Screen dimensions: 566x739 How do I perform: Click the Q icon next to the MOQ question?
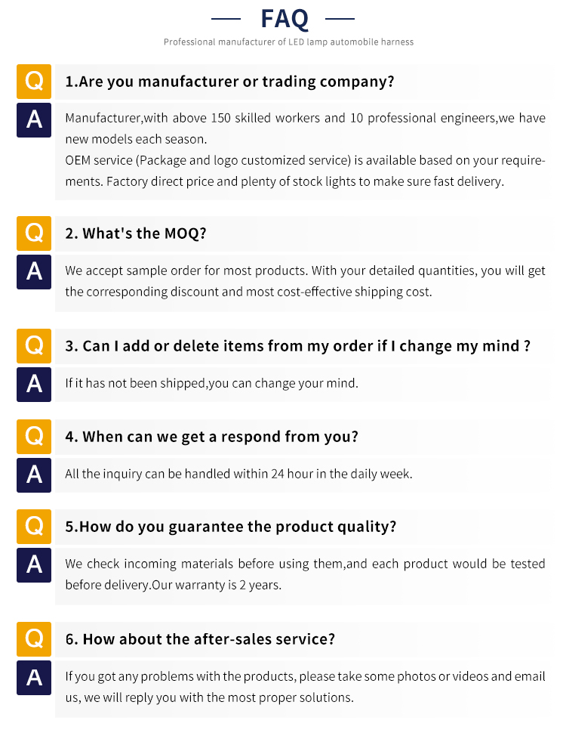coord(34,233)
